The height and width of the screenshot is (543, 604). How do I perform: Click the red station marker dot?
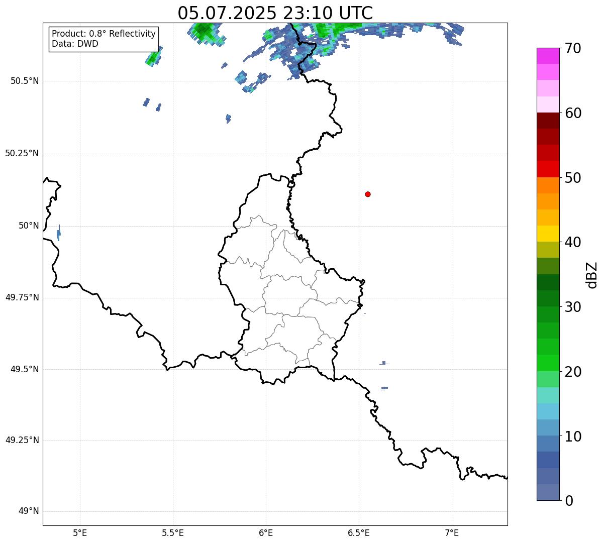click(x=368, y=194)
